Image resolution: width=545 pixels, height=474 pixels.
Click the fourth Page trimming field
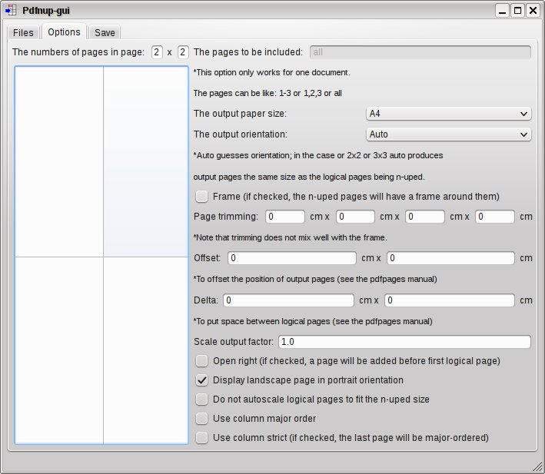[494, 217]
